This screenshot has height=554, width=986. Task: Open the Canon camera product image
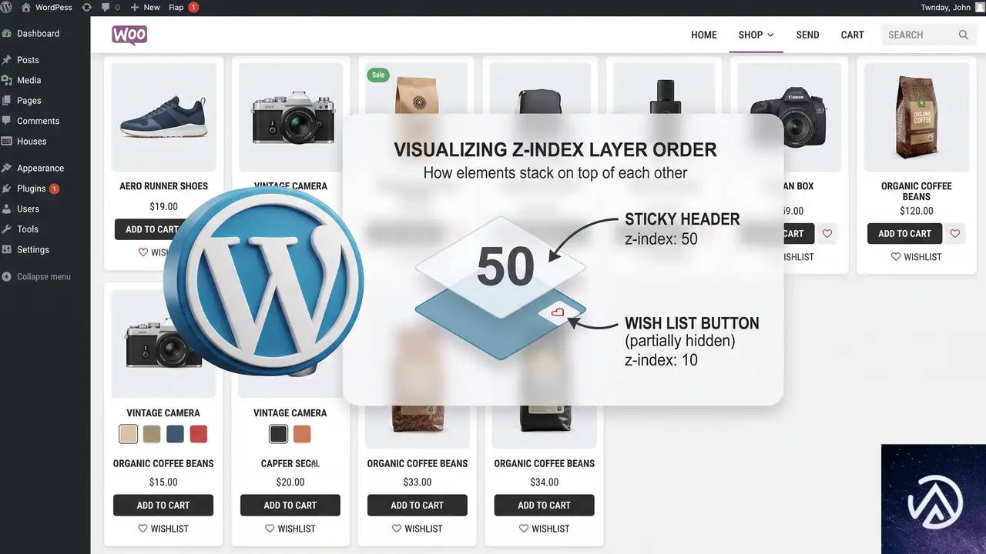pyautogui.click(x=788, y=117)
